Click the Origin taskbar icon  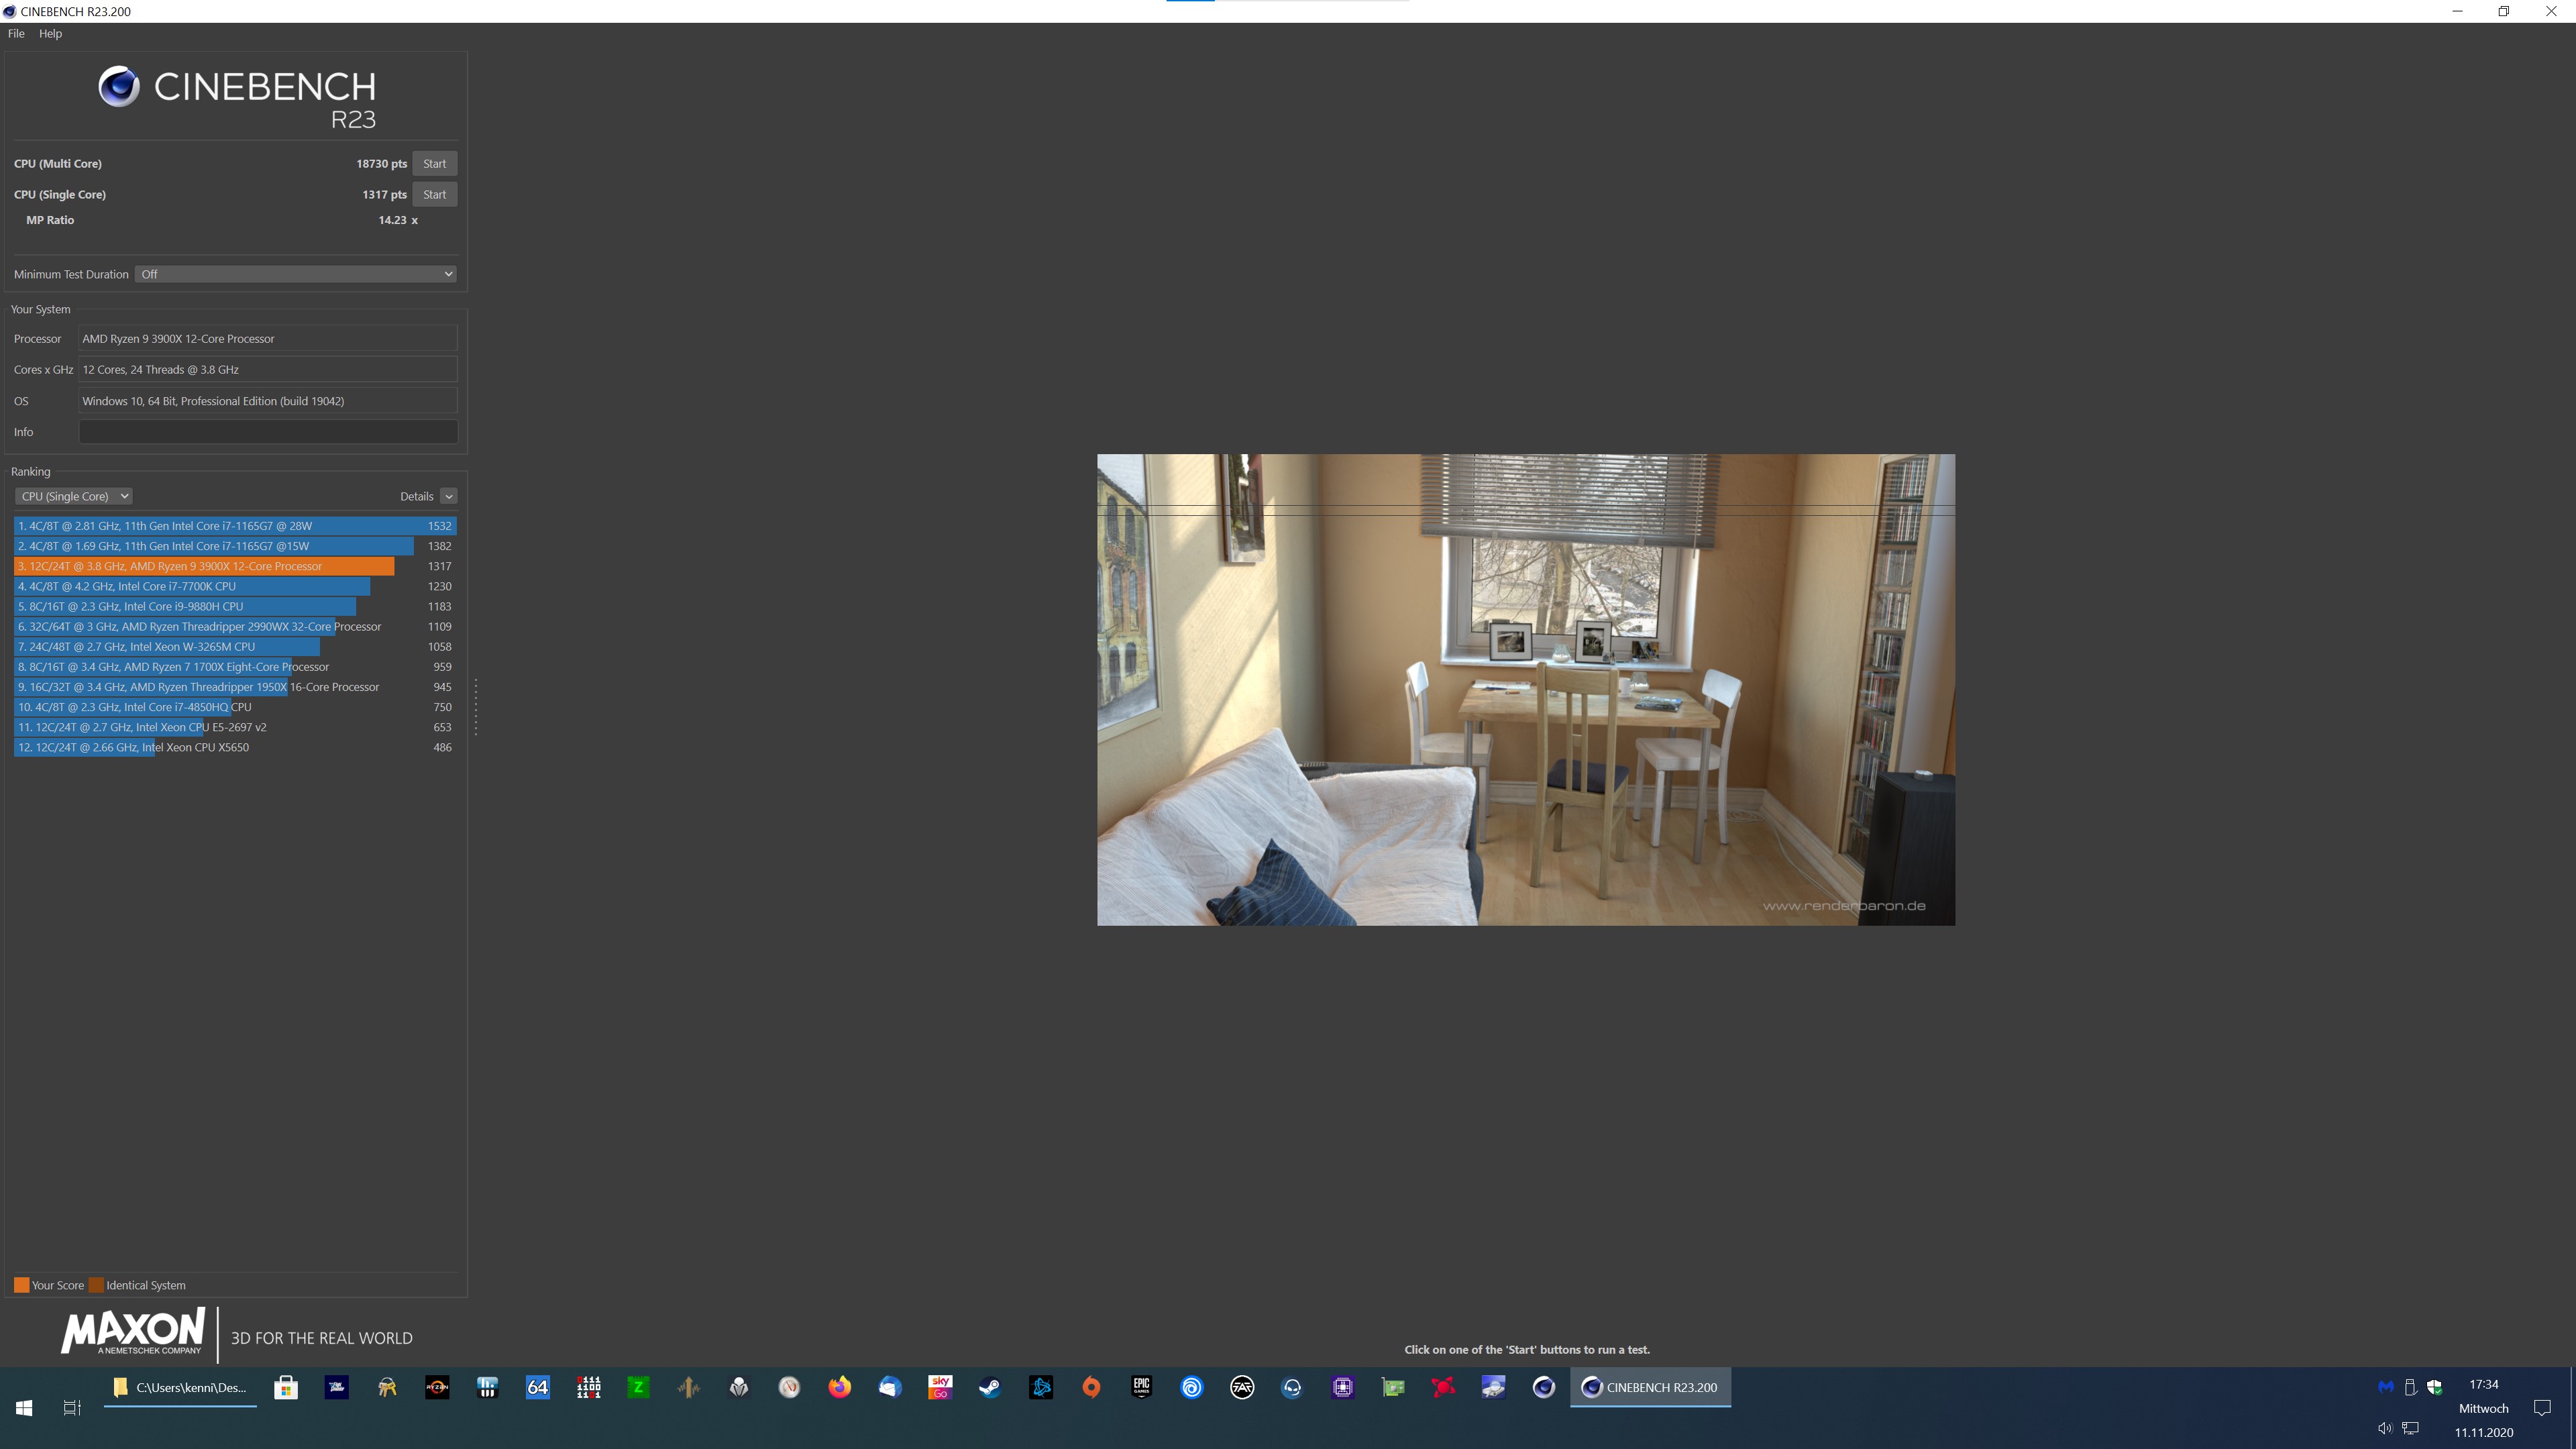[x=1091, y=1387]
